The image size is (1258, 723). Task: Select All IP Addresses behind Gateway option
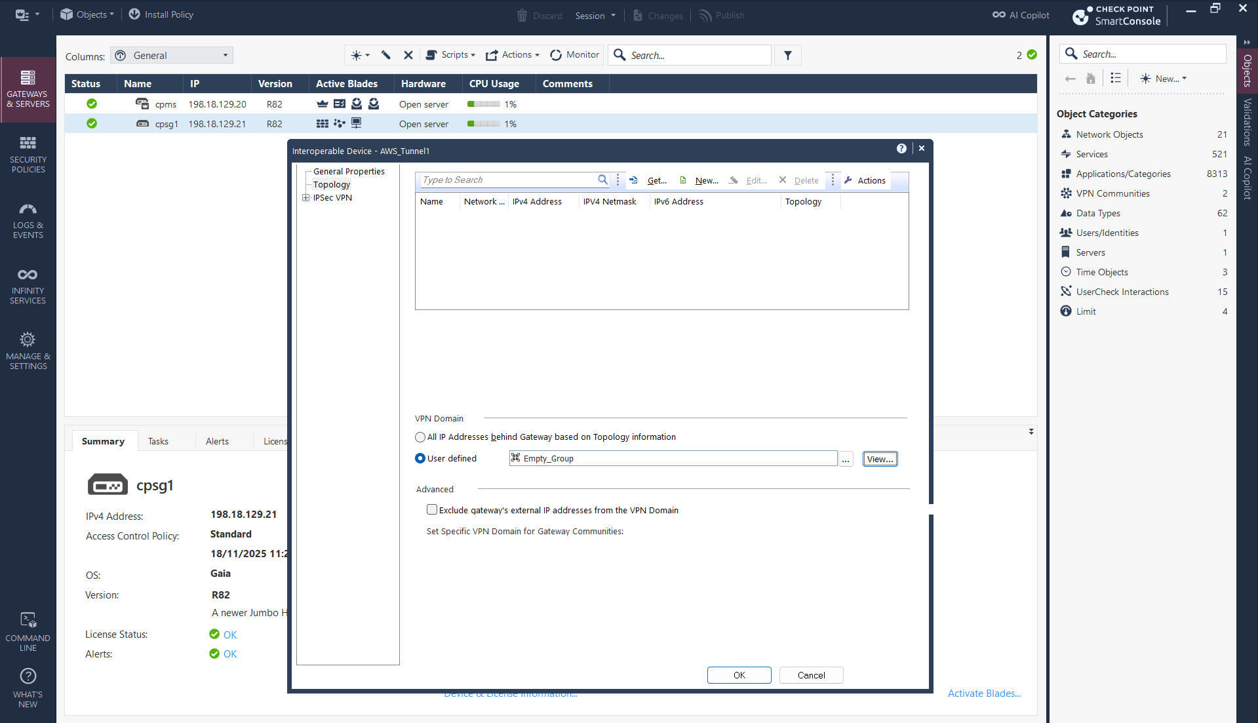pos(420,437)
